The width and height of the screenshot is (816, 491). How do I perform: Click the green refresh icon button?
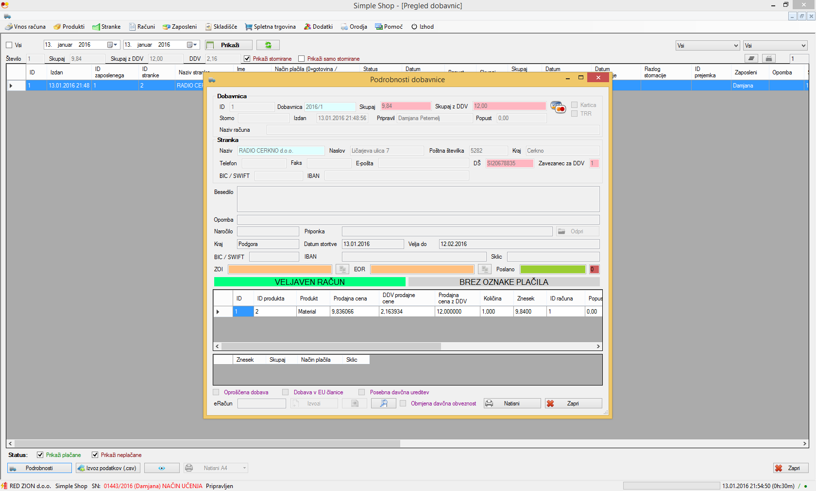tap(268, 45)
